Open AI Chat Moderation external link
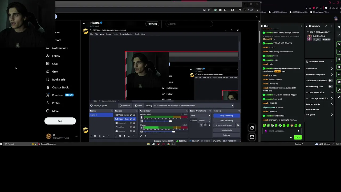This screenshot has width=341, height=192. 332,93
